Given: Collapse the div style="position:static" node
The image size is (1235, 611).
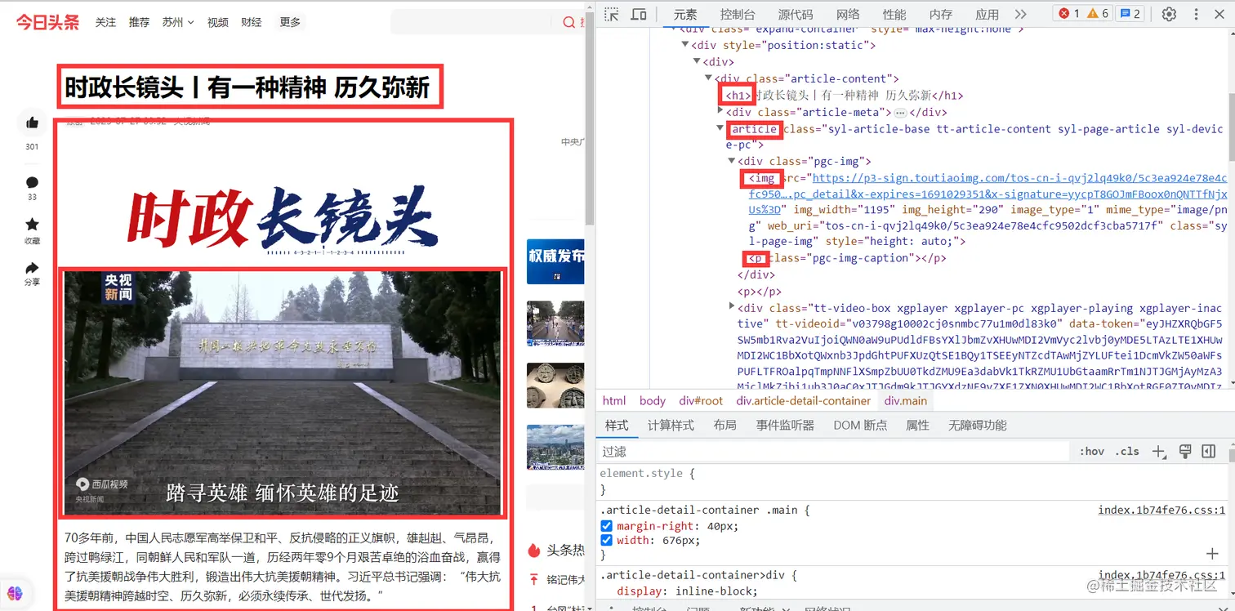Looking at the screenshot, I should 685,45.
